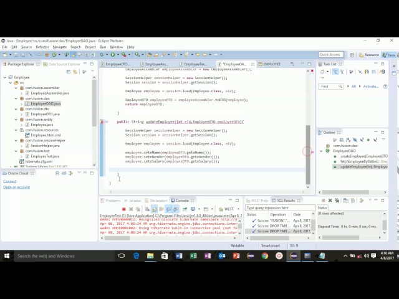Screen dimensions: 399x299
Task: Toggle Show Console When Standard Error Changes
Action: (x=176, y=209)
